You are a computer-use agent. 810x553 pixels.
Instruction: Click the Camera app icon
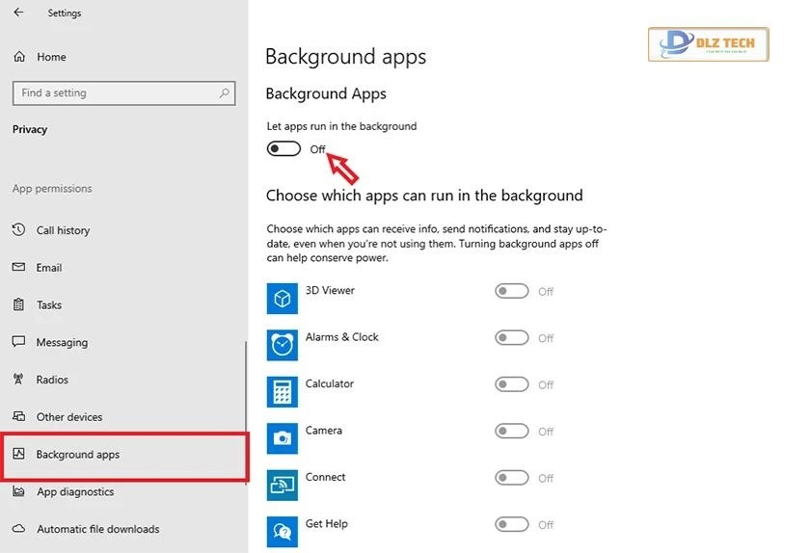(x=282, y=438)
